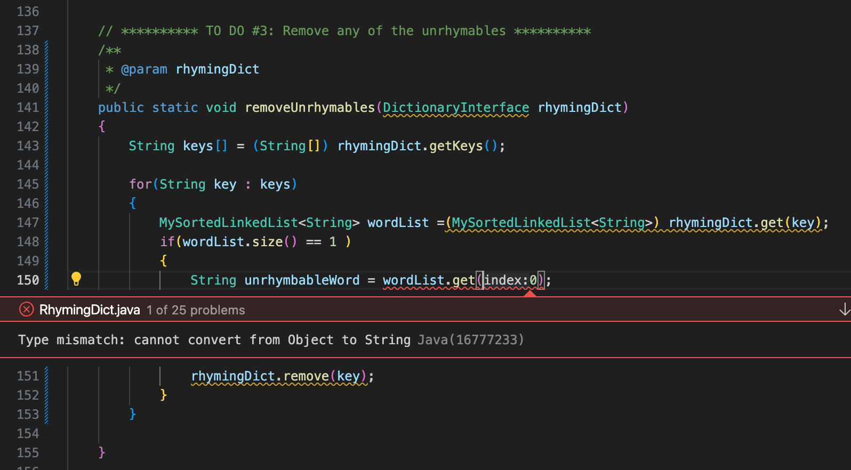Screen dimensions: 851x470
Task: Open RhymingDict.java from the problem header
Action: pos(90,310)
